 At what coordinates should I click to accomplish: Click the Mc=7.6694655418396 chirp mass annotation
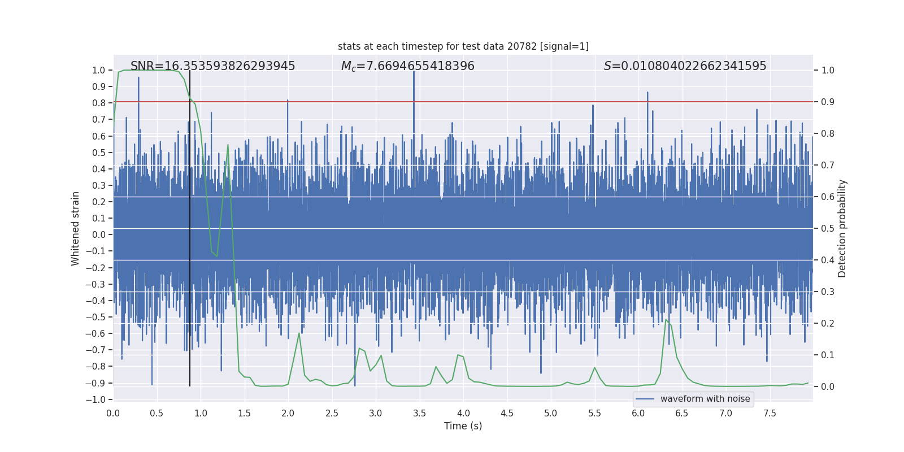(x=408, y=66)
